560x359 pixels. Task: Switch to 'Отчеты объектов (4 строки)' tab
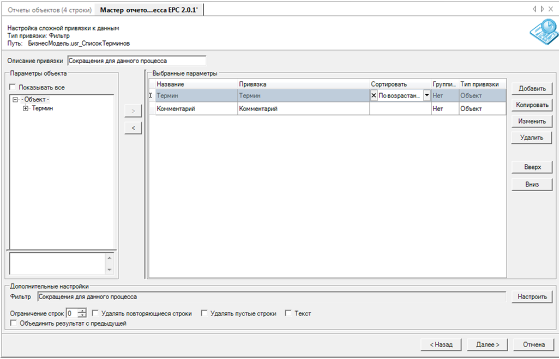(x=49, y=10)
